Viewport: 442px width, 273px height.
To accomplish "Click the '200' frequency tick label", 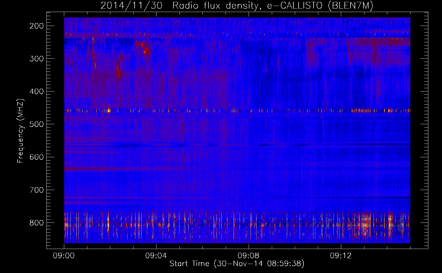I will [x=37, y=26].
